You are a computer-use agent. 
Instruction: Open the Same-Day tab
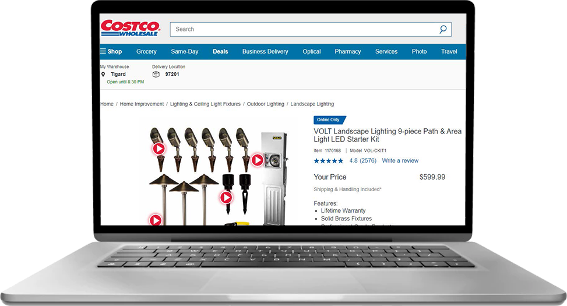184,51
